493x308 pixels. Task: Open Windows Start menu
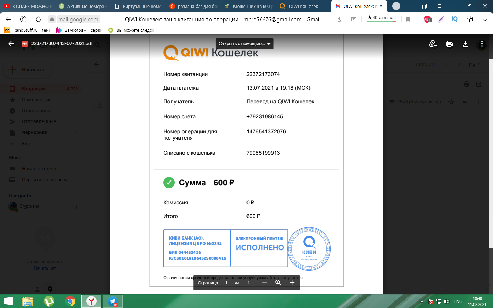(8, 301)
